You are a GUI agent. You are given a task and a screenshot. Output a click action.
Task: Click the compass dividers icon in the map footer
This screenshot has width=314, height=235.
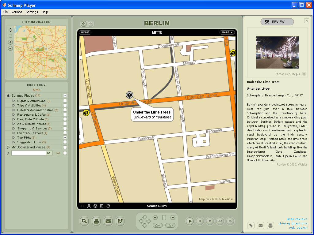click(89, 206)
